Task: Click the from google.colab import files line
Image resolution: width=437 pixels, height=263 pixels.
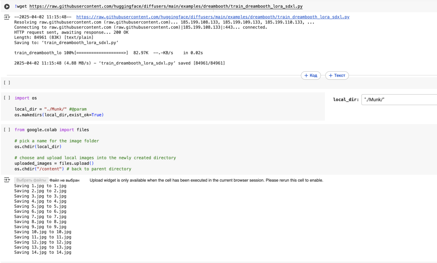Action: pos(52,130)
